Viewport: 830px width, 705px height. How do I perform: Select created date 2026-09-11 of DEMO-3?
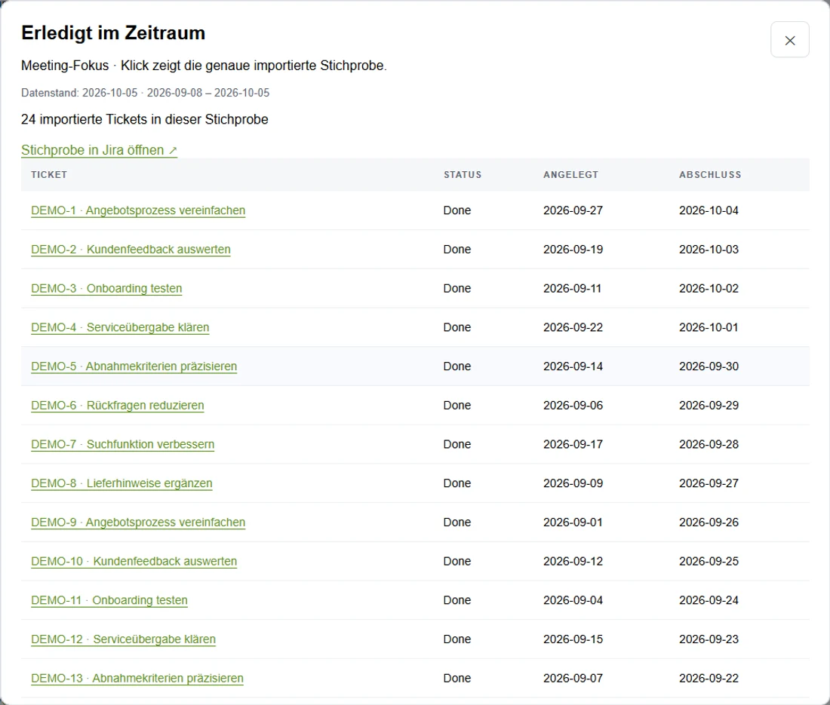pyautogui.click(x=572, y=289)
